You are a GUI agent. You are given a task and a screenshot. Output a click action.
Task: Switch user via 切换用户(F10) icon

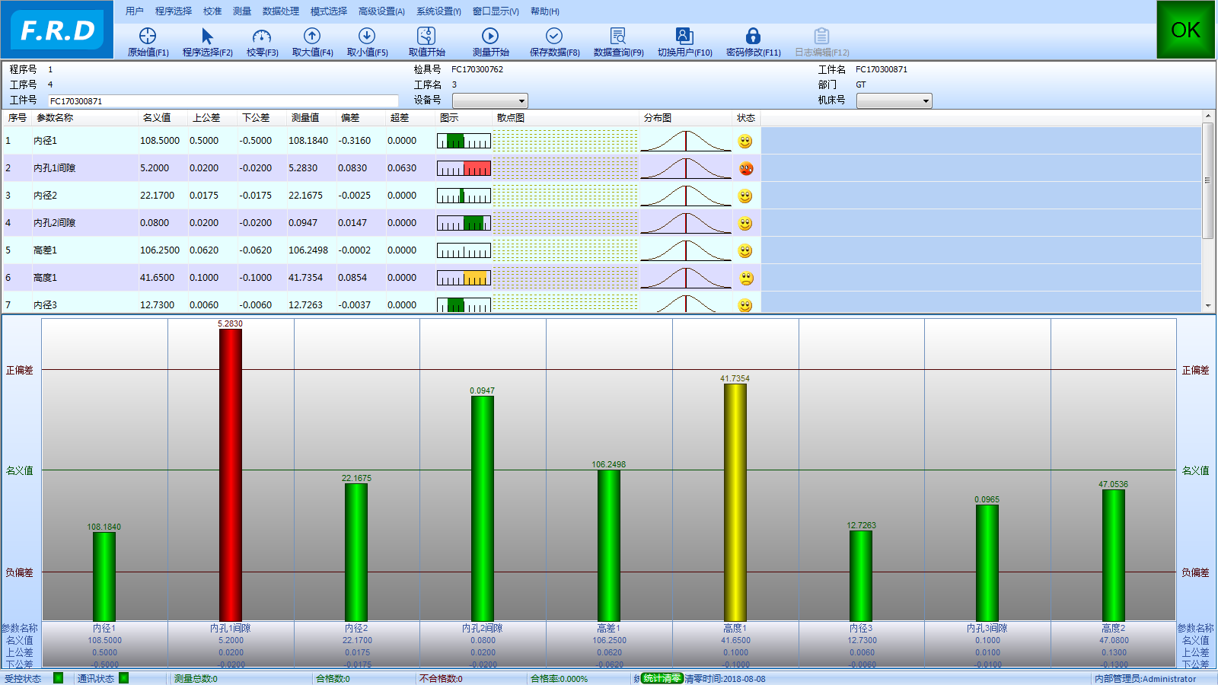[684, 36]
